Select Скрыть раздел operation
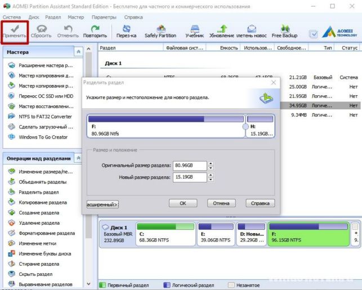This screenshot has height=290, width=362. [x=30, y=274]
